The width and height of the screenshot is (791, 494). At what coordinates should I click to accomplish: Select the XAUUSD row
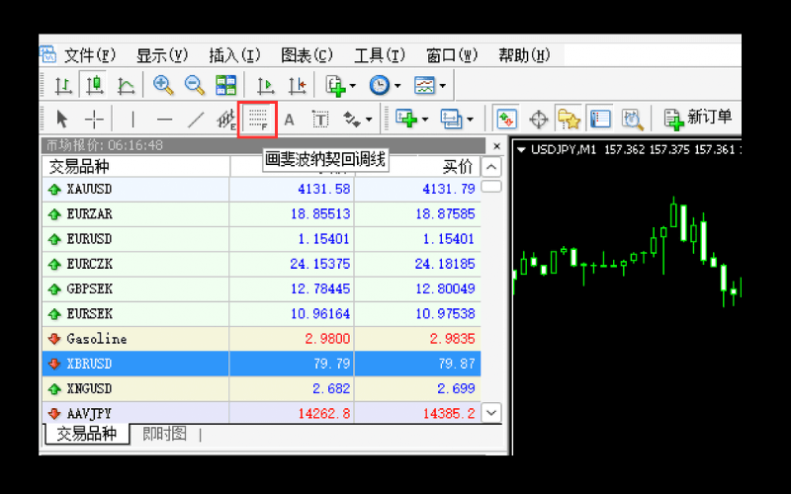tap(261, 189)
